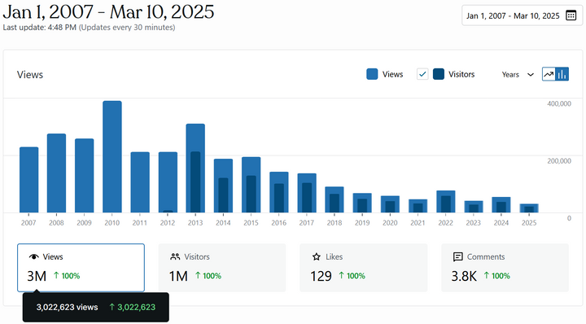Viewport: 586px width, 324px height.
Task: Click the Visitors legend color swatch
Action: click(x=439, y=74)
